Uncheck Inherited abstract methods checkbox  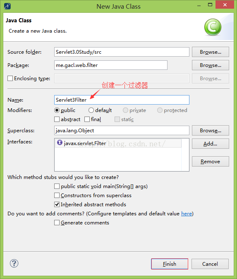(x=57, y=205)
